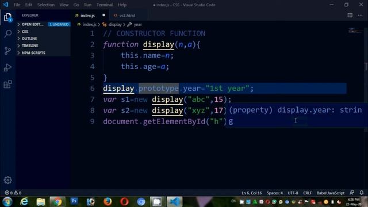Open notifications bell in status bar
The image size is (368, 207).
[x=362, y=193]
